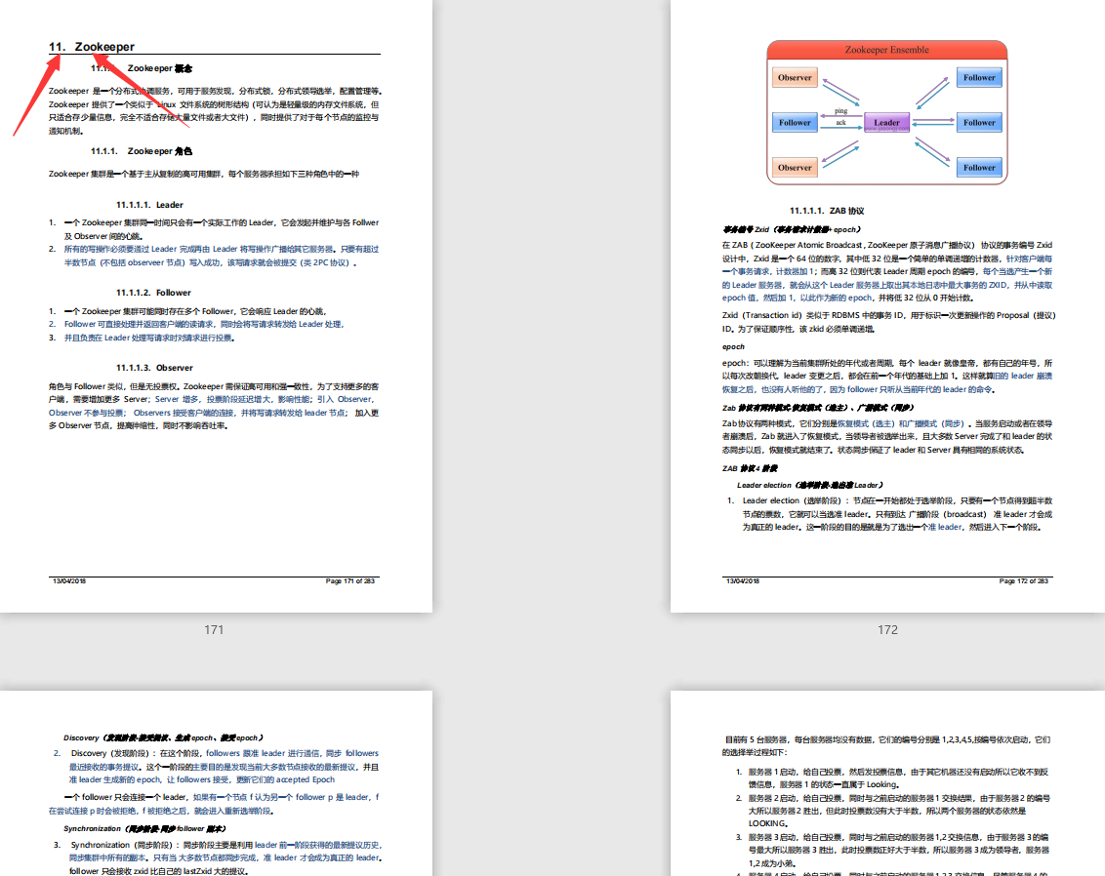Click list item '服务器 2 启动' line

tap(893, 811)
